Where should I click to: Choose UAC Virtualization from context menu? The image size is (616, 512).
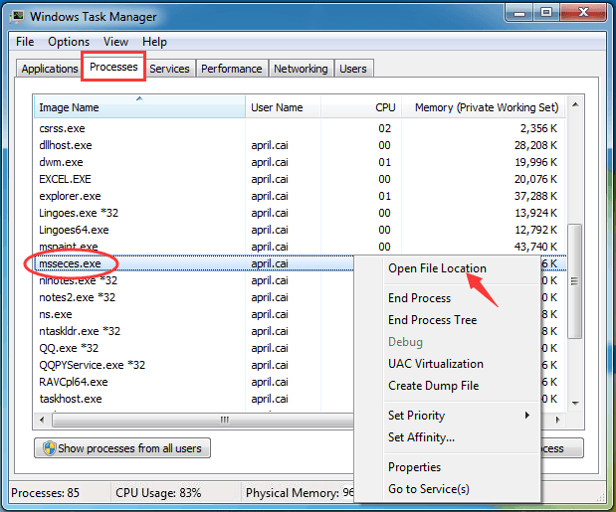click(447, 364)
